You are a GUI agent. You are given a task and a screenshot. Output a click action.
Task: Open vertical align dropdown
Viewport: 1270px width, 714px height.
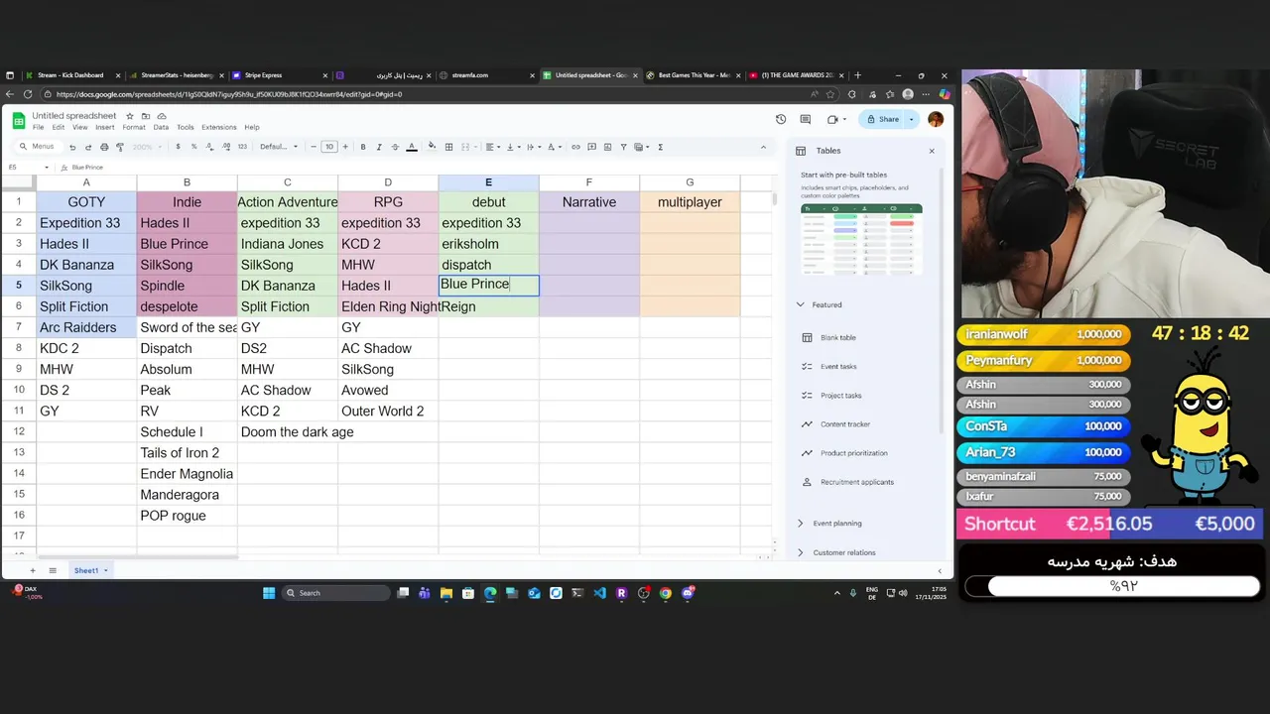click(513, 147)
